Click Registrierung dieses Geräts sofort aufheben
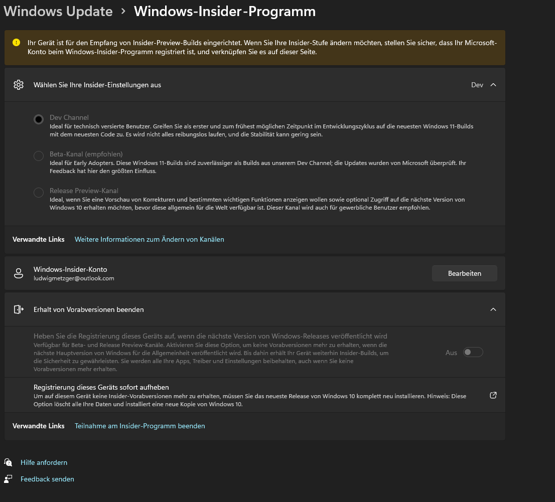This screenshot has width=555, height=502. pos(101,387)
